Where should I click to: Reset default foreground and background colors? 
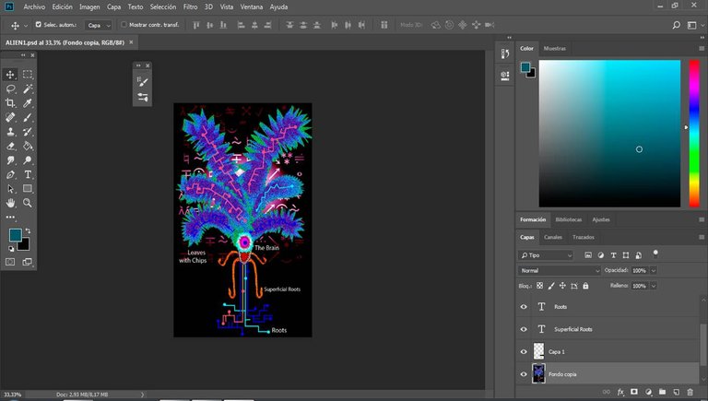point(11,249)
